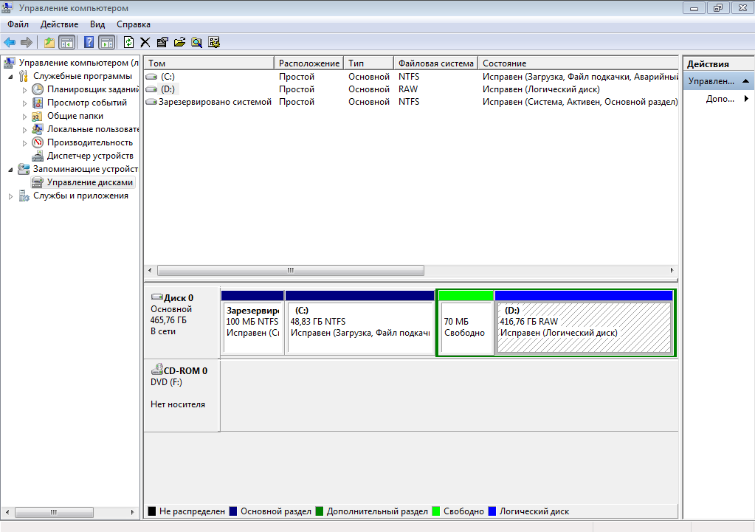This screenshot has height=532, width=755.
Task: Click the black X delete icon
Action: point(145,42)
